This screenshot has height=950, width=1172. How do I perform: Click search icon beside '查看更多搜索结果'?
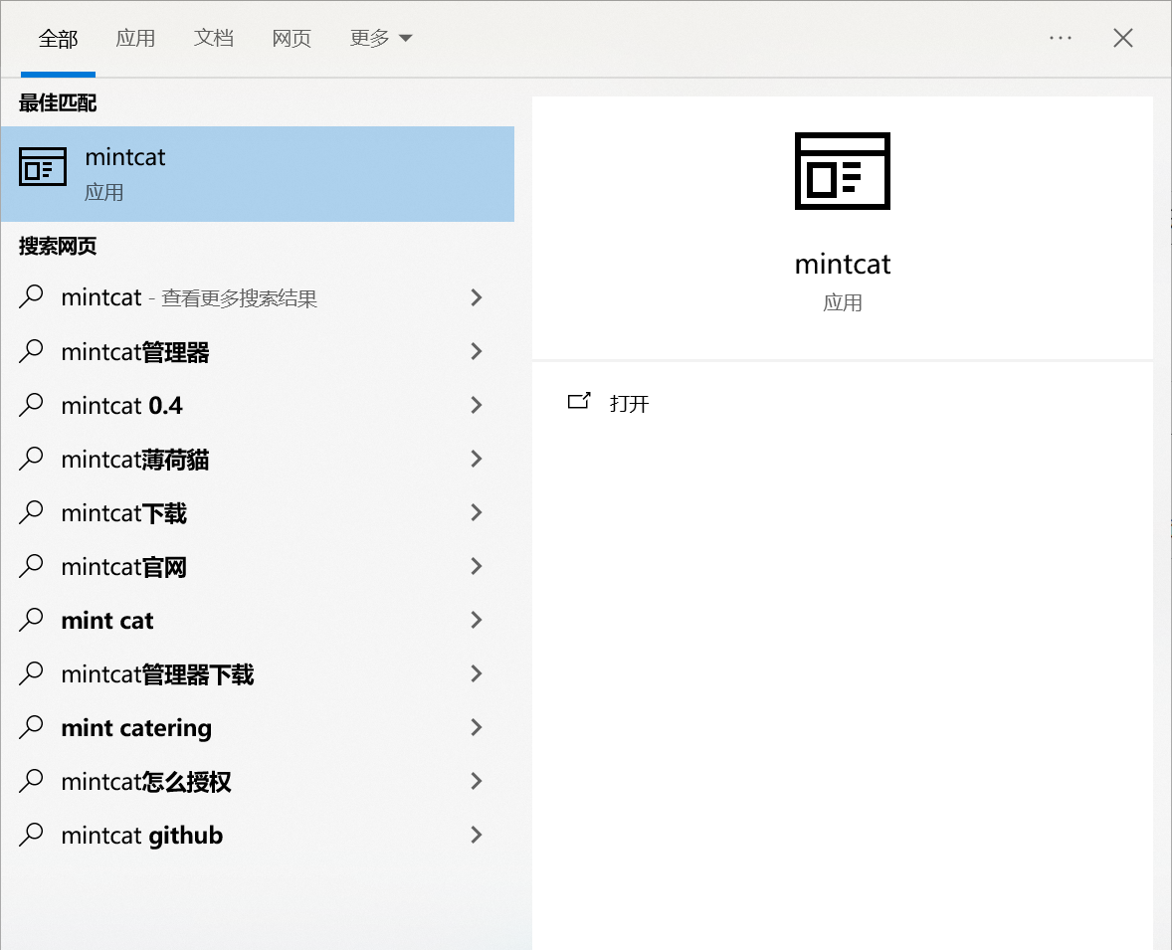(32, 296)
